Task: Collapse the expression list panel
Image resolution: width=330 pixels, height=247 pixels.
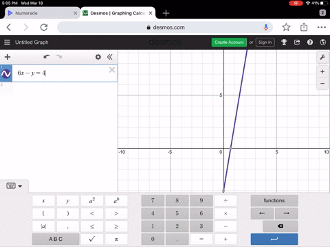Action: pyautogui.click(x=110, y=57)
